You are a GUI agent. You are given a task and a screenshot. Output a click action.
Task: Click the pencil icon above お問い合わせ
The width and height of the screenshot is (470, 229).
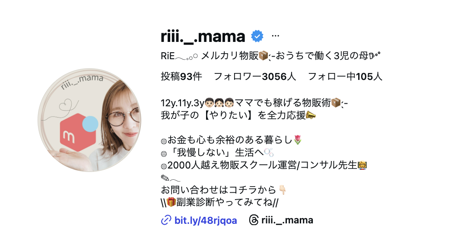tap(165, 178)
